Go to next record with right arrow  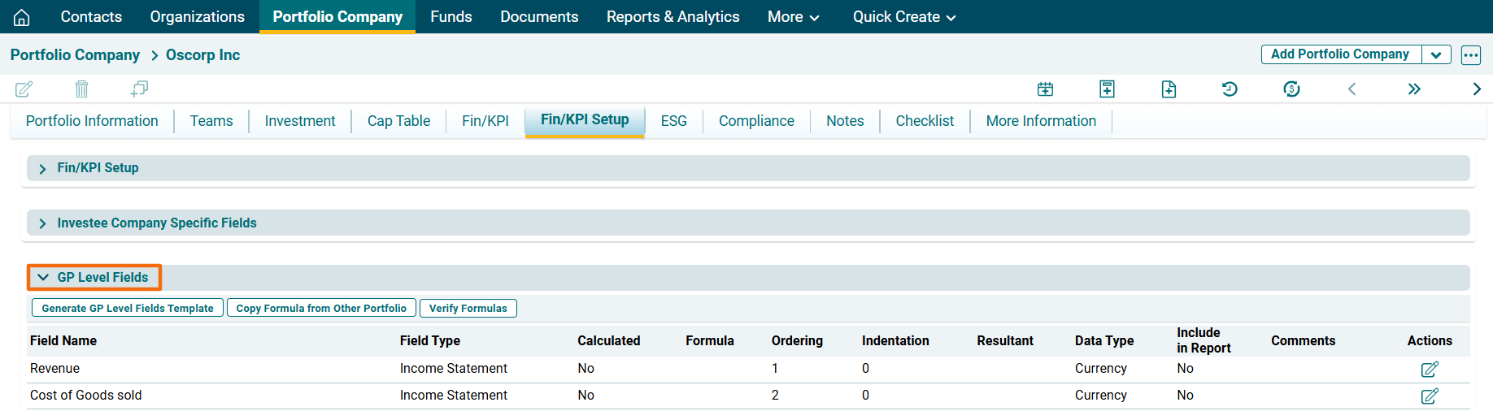(x=1477, y=89)
